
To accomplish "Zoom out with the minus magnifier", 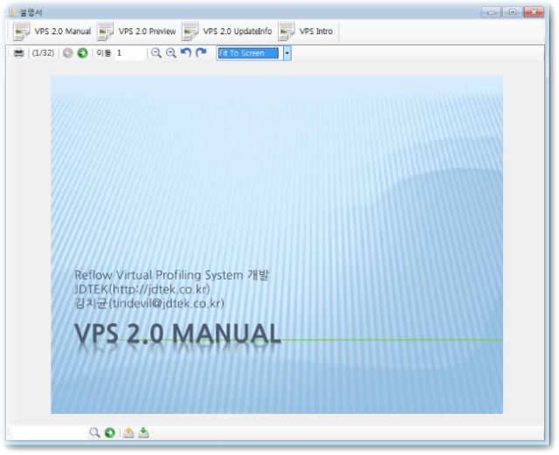I will 155,53.
